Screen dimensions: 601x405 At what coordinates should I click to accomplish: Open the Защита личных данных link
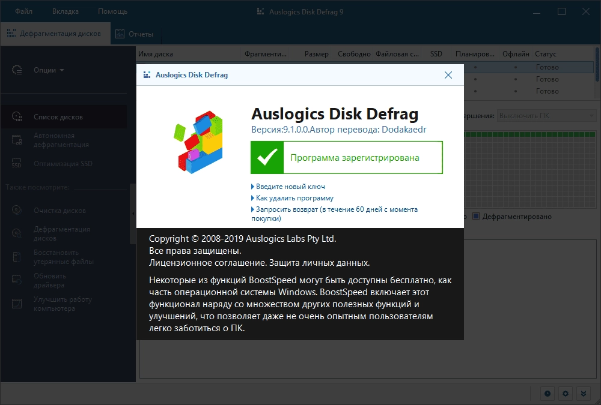320,263
